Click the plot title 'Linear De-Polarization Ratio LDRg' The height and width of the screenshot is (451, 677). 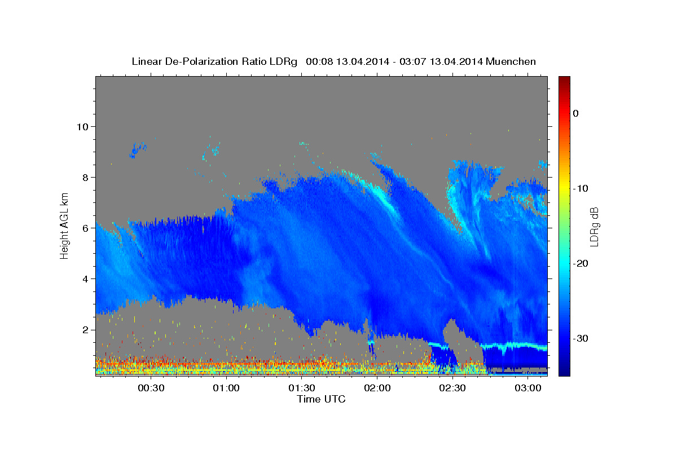click(214, 61)
